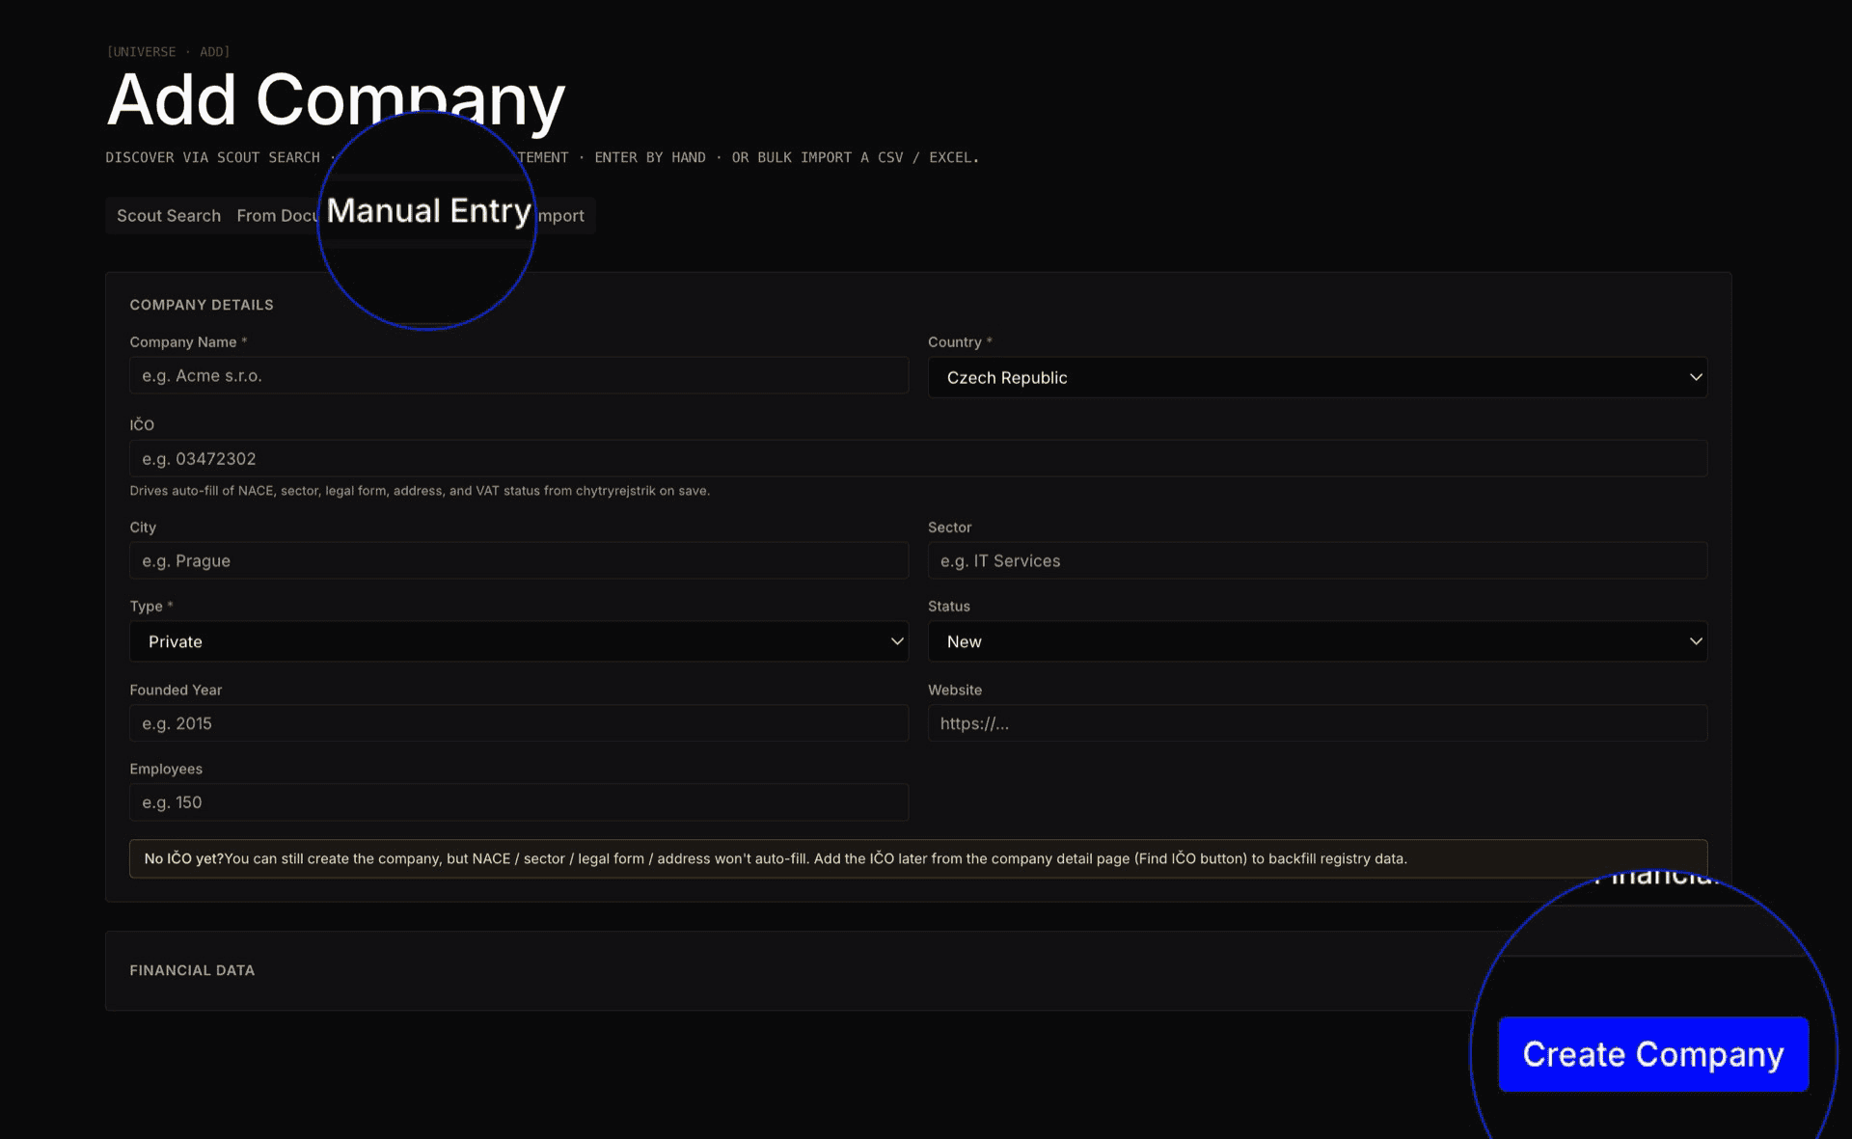
Task: Click the Company Name input field
Action: coord(519,375)
